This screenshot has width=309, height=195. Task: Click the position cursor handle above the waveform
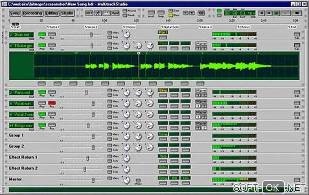pyautogui.click(x=139, y=53)
